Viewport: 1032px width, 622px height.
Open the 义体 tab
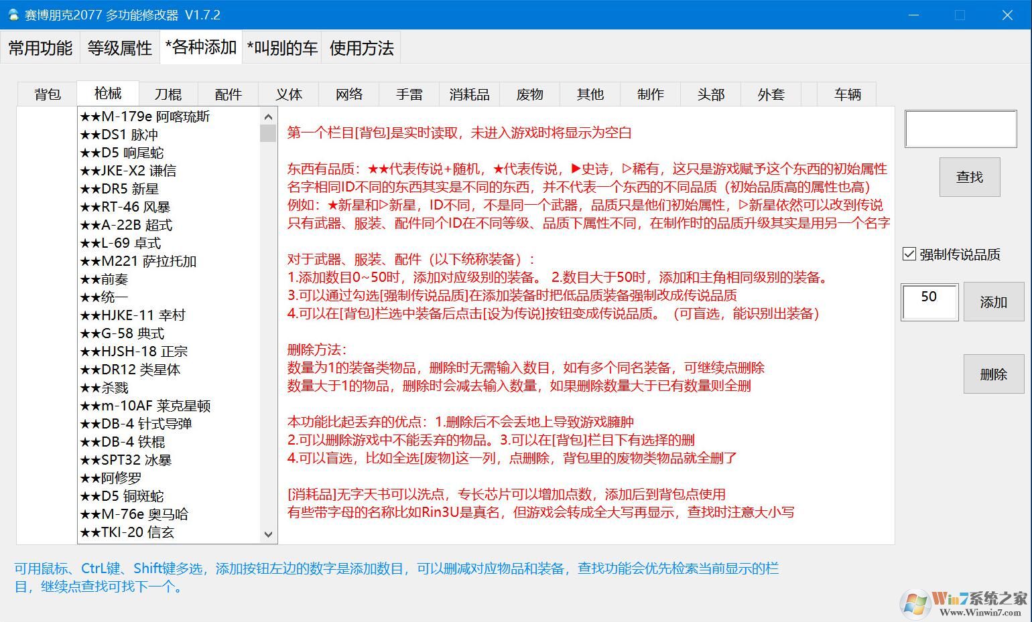point(287,94)
